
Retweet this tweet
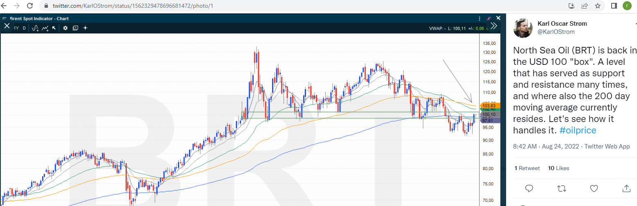tap(562, 188)
